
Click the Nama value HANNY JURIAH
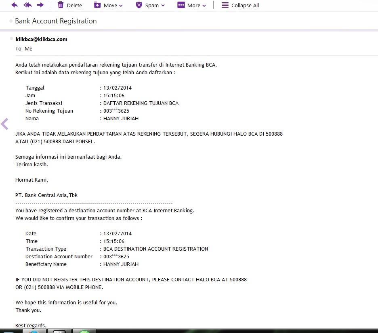(x=121, y=119)
